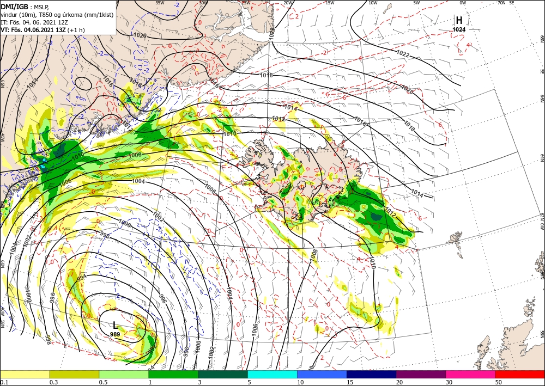Click the '25W' longitude label at top
545x386 pixels.
coord(246,3)
